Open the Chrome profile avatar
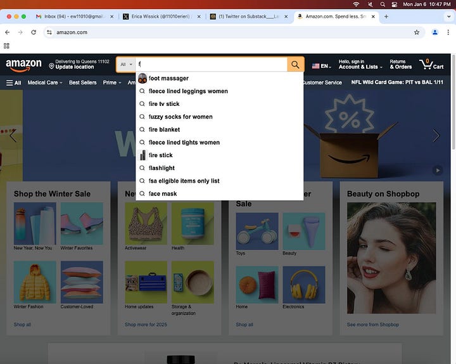This screenshot has height=364, width=456. [434, 32]
